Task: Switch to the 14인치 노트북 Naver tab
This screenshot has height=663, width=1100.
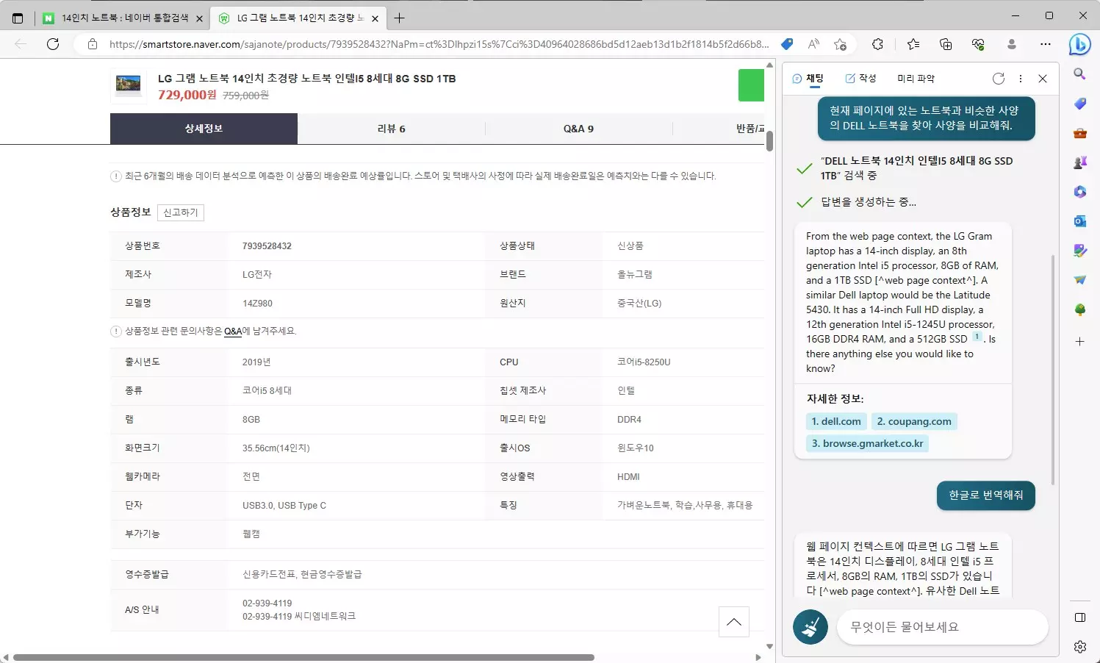Action: pyautogui.click(x=124, y=18)
